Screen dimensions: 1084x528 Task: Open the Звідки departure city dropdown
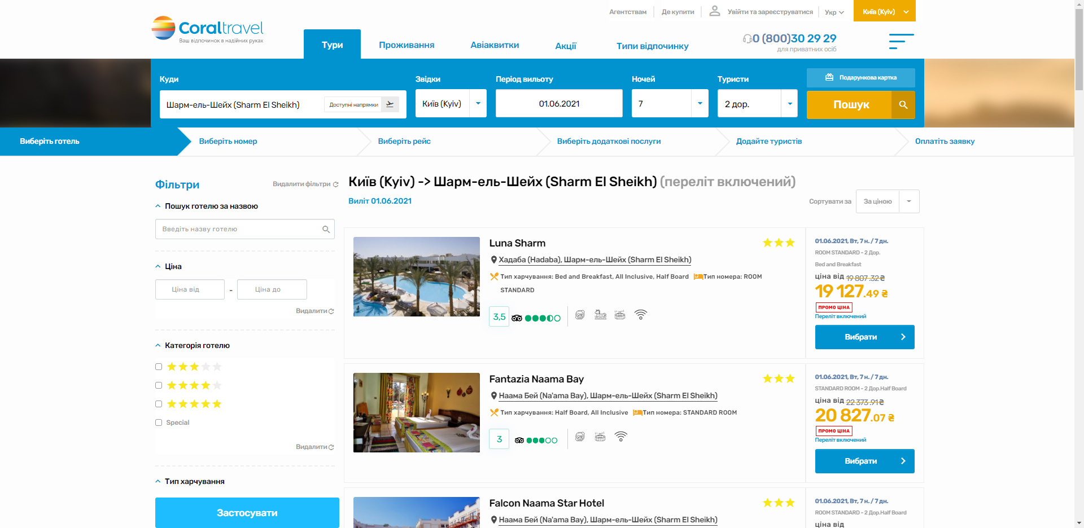click(451, 104)
